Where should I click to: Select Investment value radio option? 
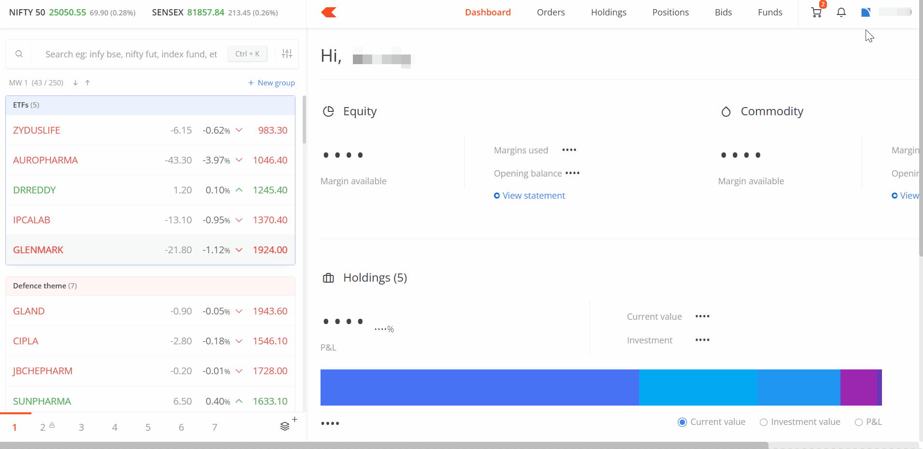[764, 422]
